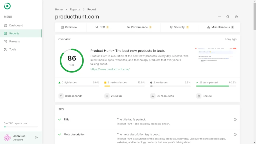Select the Dashboard sidebar icon
256x144 pixels.
[x=5, y=25]
